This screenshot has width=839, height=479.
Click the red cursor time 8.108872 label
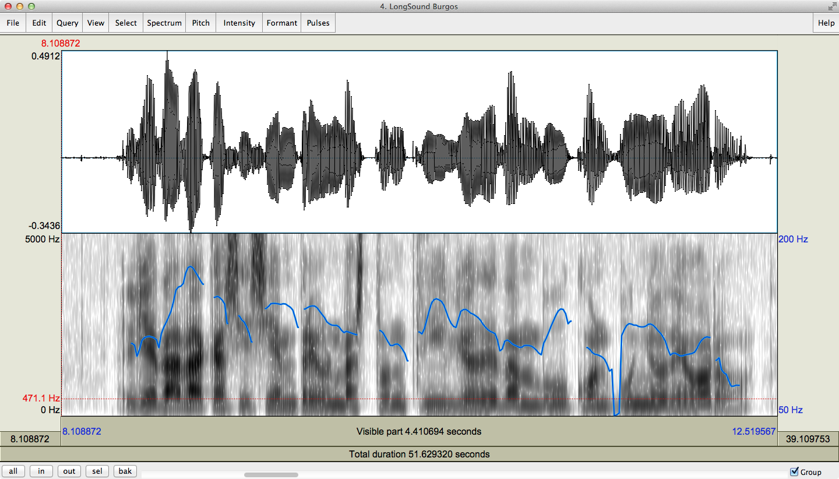click(61, 43)
